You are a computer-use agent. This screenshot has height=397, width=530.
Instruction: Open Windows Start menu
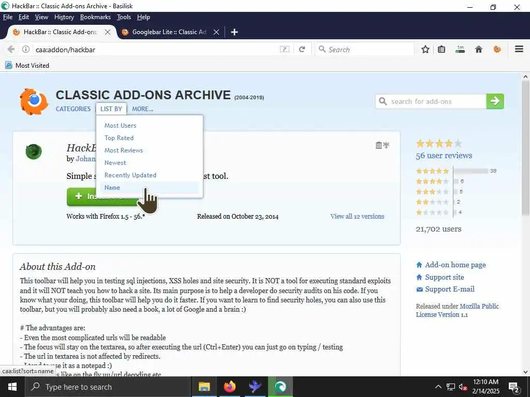point(12,387)
